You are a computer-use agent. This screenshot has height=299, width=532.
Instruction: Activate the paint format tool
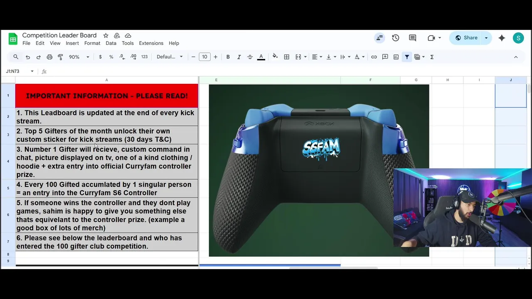[x=60, y=57]
